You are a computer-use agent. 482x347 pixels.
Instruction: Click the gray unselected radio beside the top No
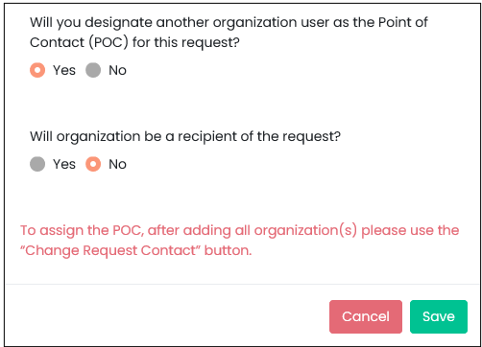[93, 70]
